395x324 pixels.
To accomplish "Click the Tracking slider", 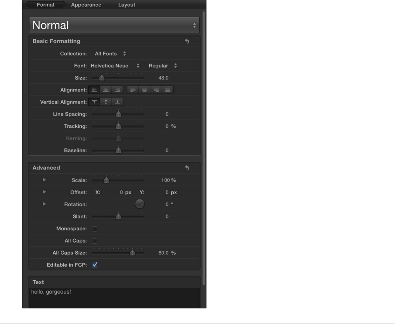I will 118,126.
